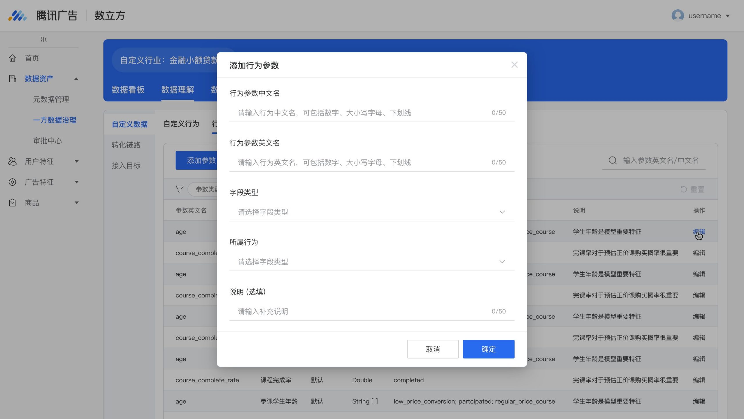Focus the 行为参数中文名 input field
Viewport: 744px width, 419px height.
click(x=372, y=113)
